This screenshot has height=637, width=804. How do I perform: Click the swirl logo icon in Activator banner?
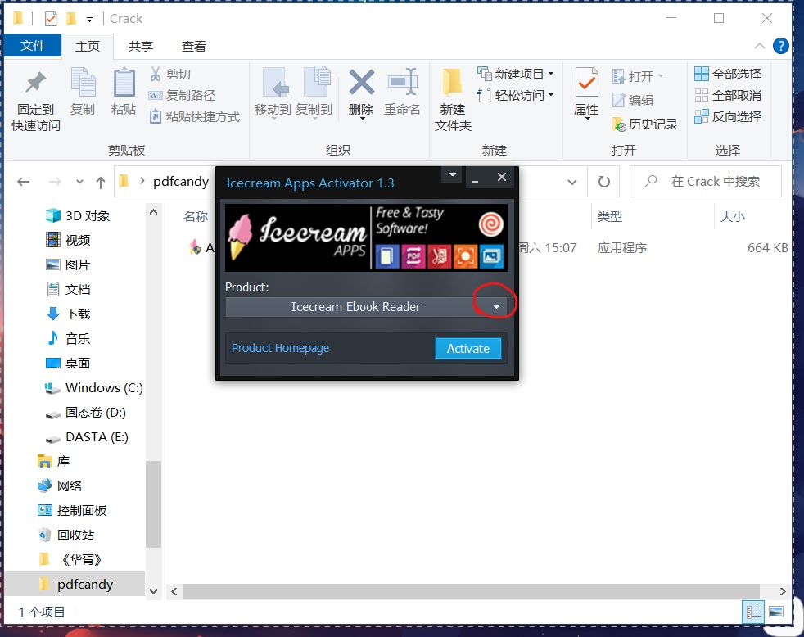[x=490, y=224]
